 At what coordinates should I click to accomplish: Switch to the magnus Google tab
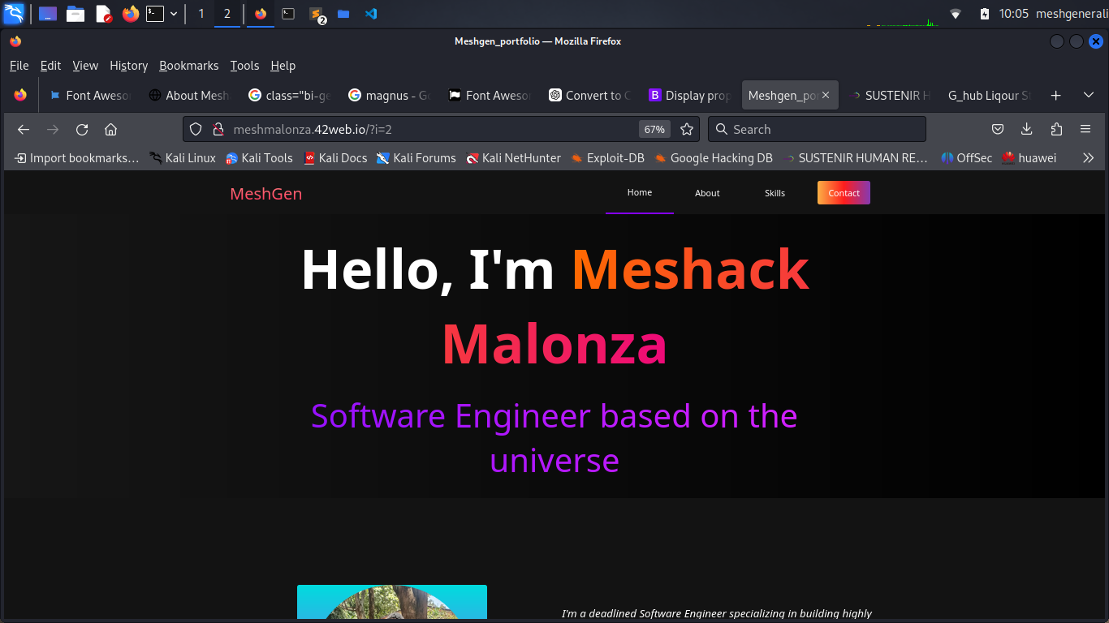[x=389, y=96]
